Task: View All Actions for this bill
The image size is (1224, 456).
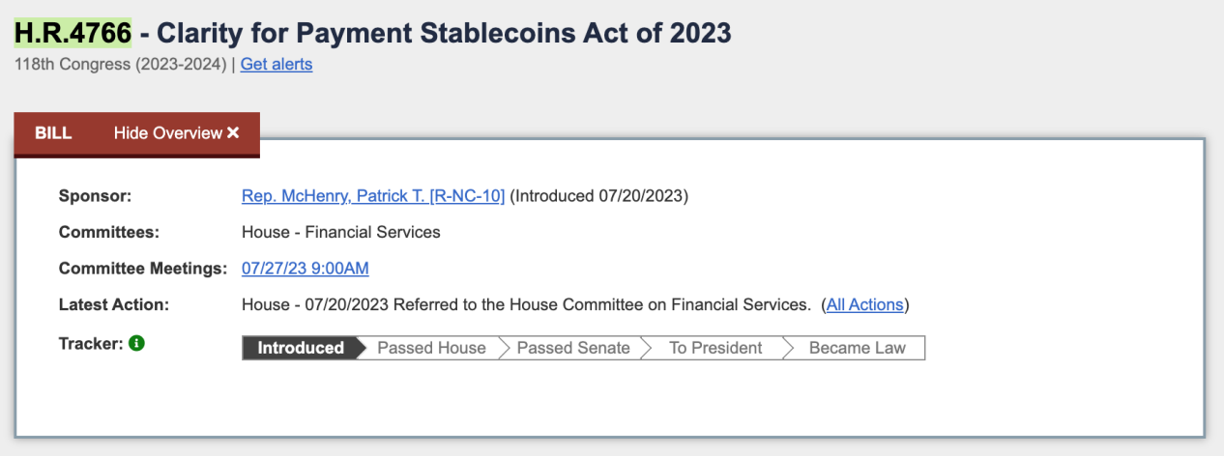Action: [x=865, y=305]
